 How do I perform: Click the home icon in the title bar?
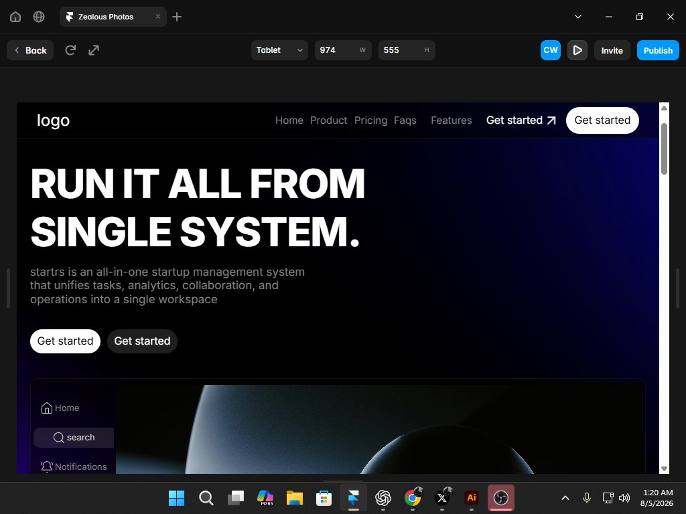coord(15,17)
